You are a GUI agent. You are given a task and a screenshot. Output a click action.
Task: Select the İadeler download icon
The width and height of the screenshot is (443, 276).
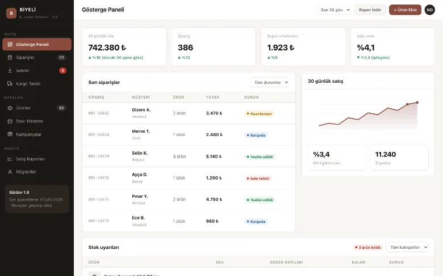10,70
